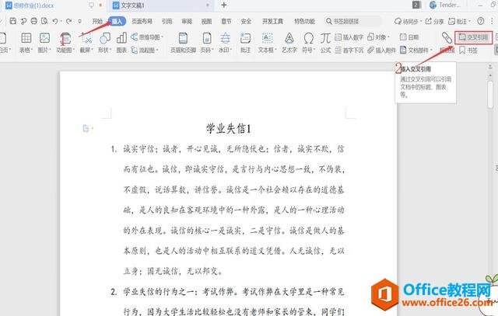Select the 插入 ribbon tab
Viewport: 498px width, 316px height.
click(117, 21)
